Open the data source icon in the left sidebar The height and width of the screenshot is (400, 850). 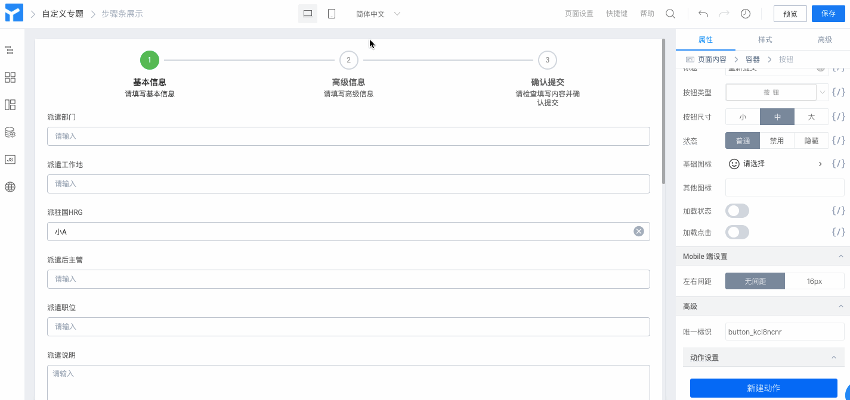[10, 132]
